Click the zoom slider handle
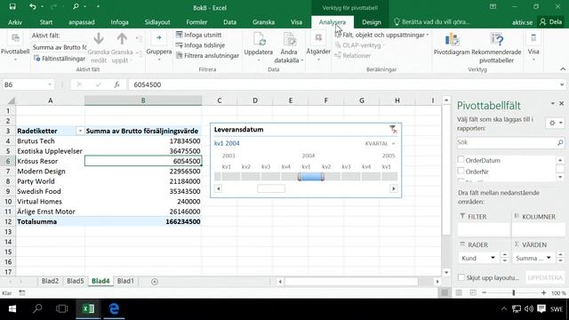 tap(514, 292)
